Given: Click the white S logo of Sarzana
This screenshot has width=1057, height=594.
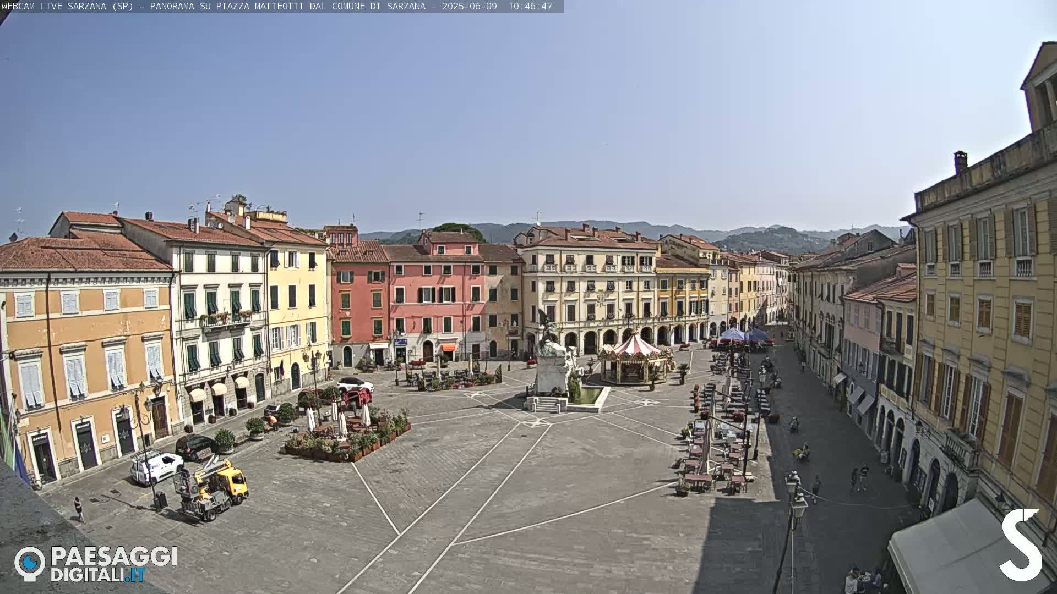Looking at the screenshot, I should click(1021, 544).
